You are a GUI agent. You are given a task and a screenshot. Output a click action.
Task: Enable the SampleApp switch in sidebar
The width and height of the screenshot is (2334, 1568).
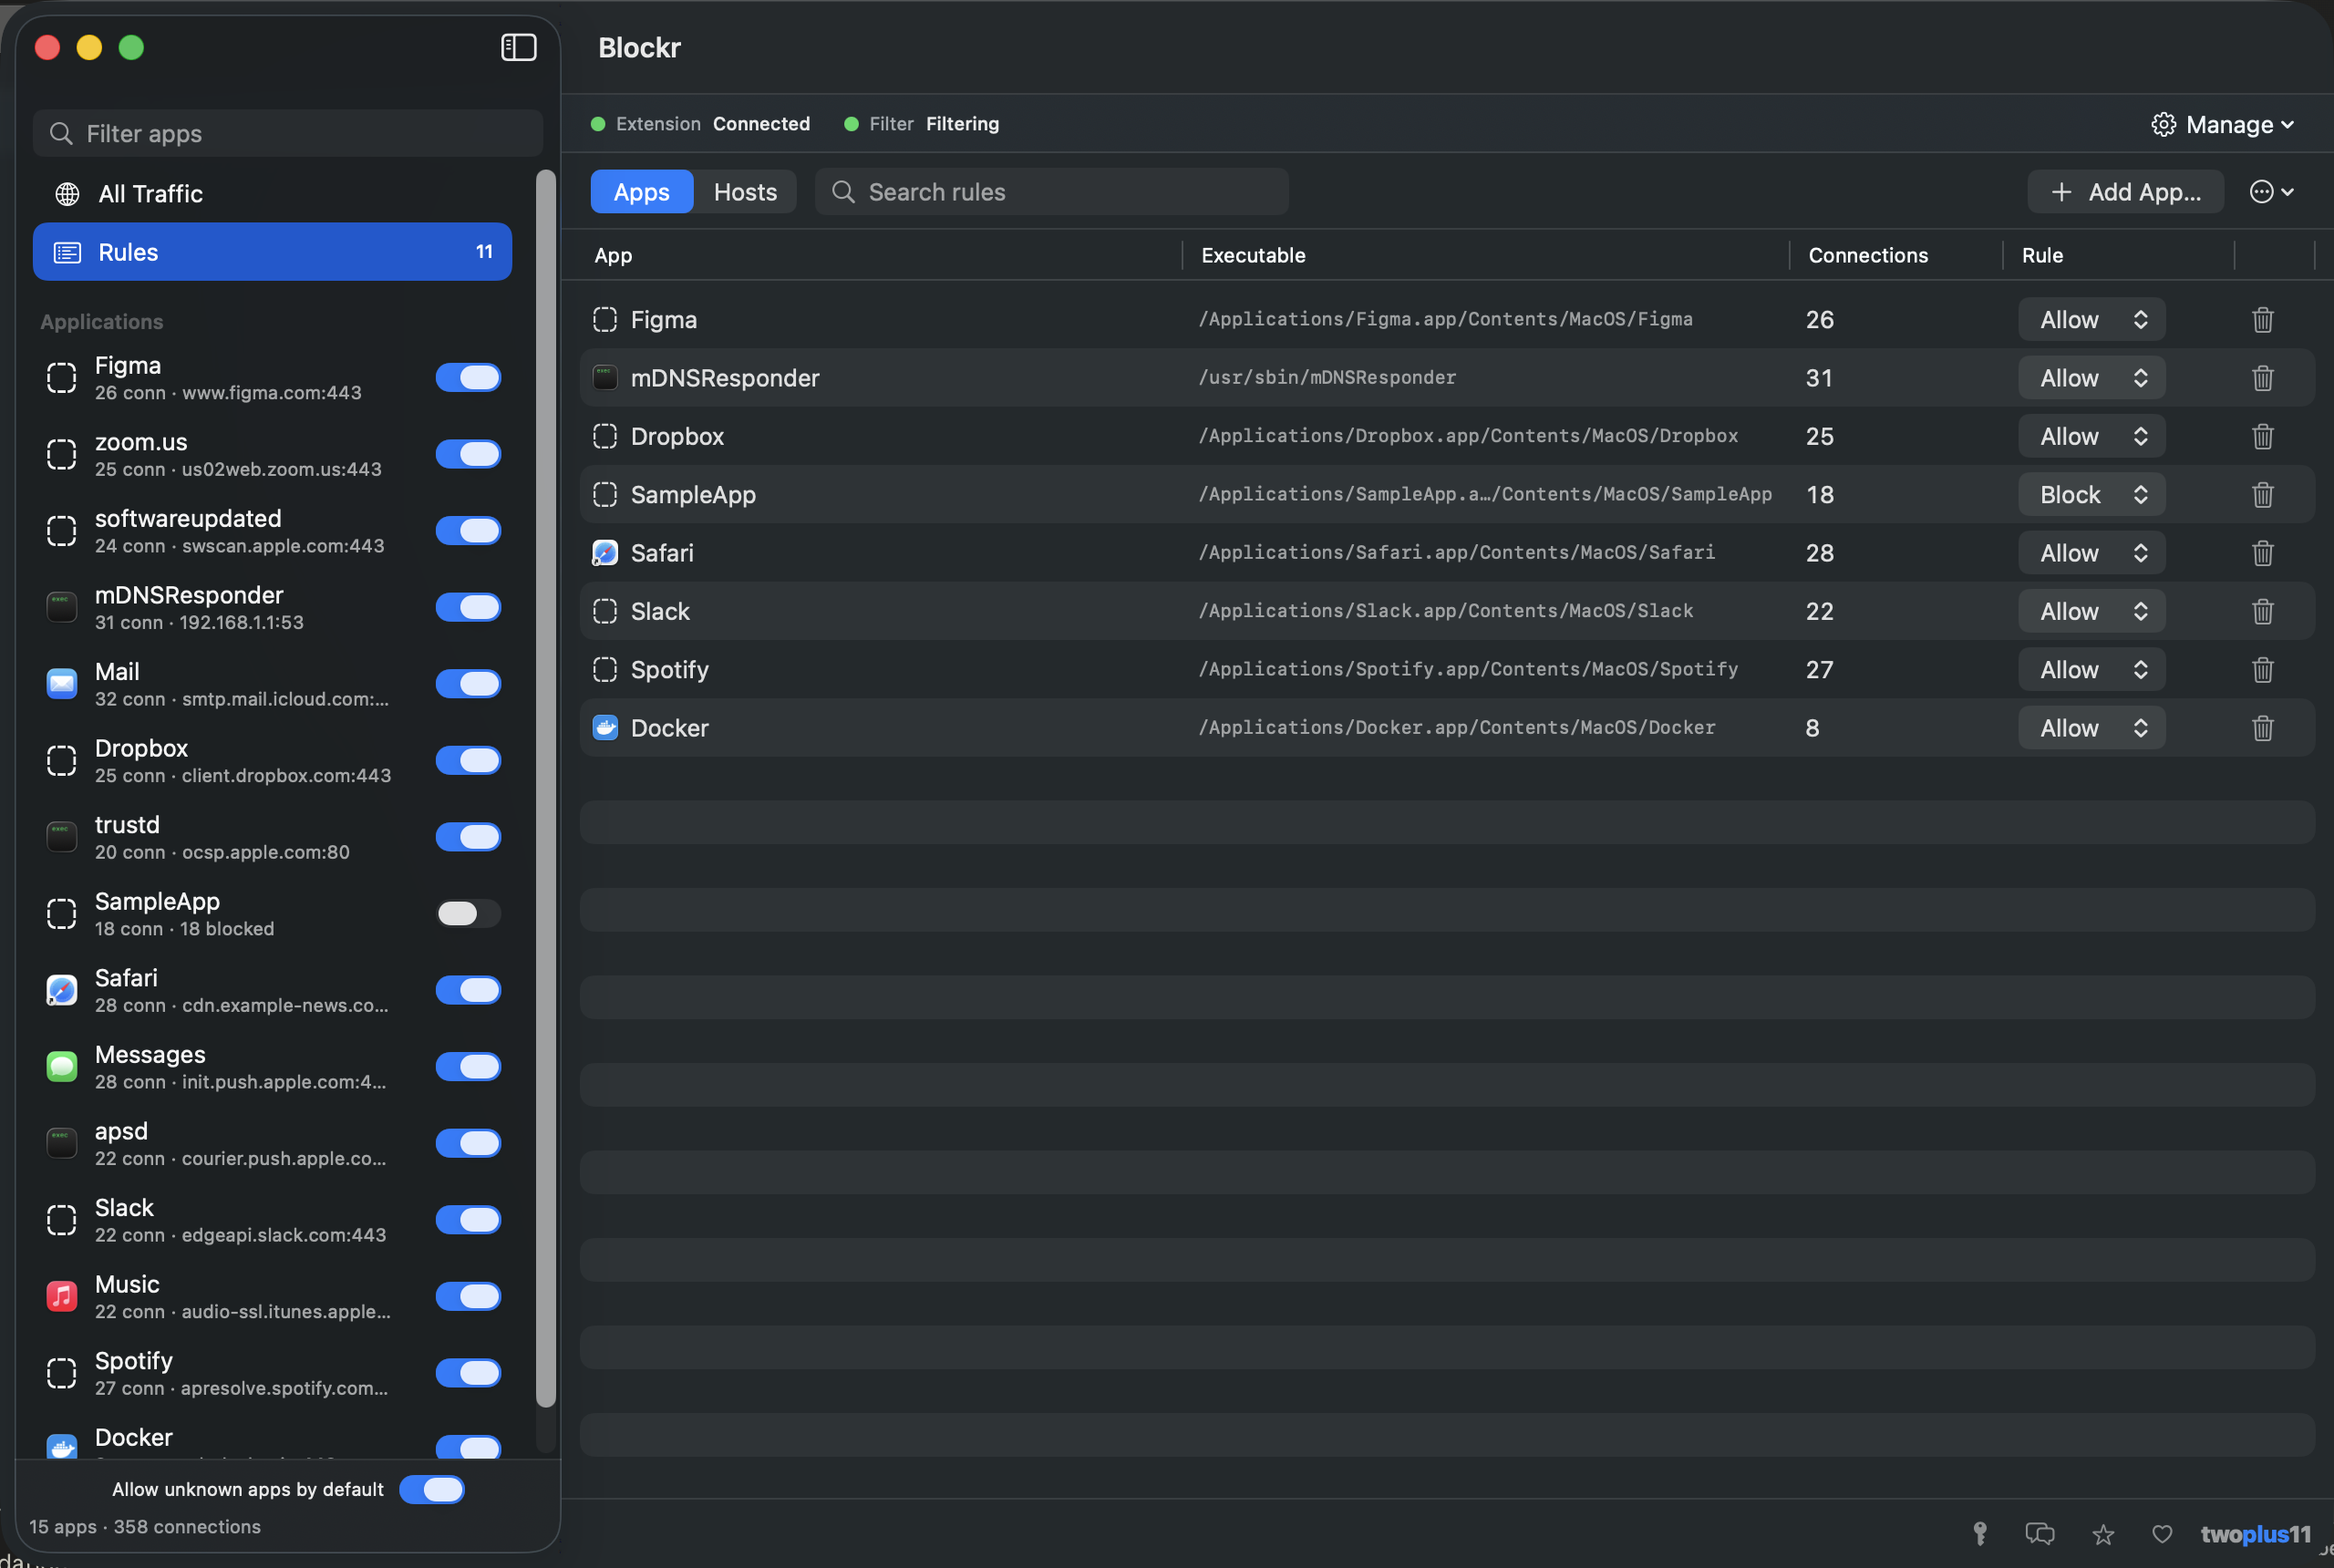pos(468,914)
